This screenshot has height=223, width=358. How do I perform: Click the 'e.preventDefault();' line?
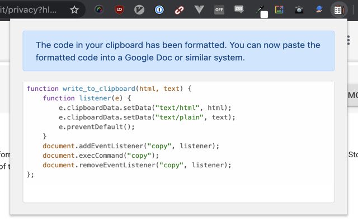[97, 127]
